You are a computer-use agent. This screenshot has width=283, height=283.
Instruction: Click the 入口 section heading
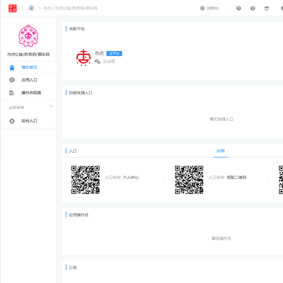pyautogui.click(x=73, y=151)
